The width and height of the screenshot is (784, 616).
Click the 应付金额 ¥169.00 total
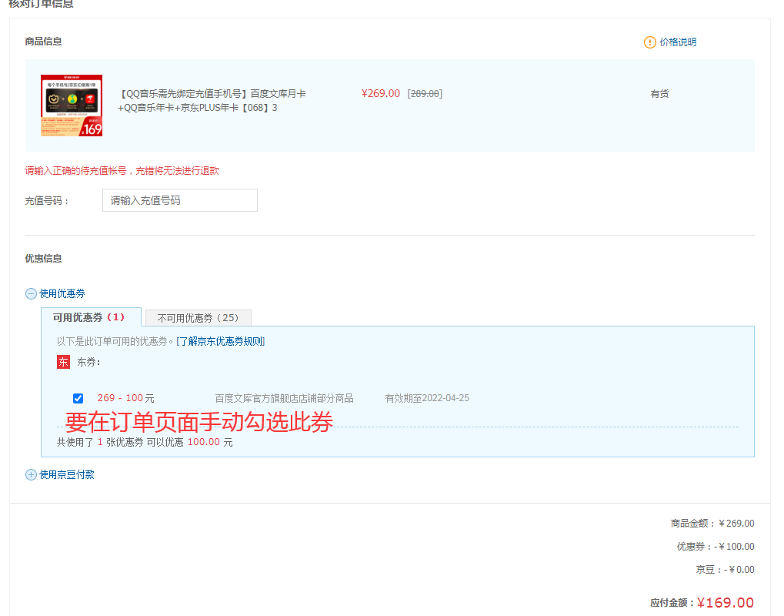[x=702, y=602]
